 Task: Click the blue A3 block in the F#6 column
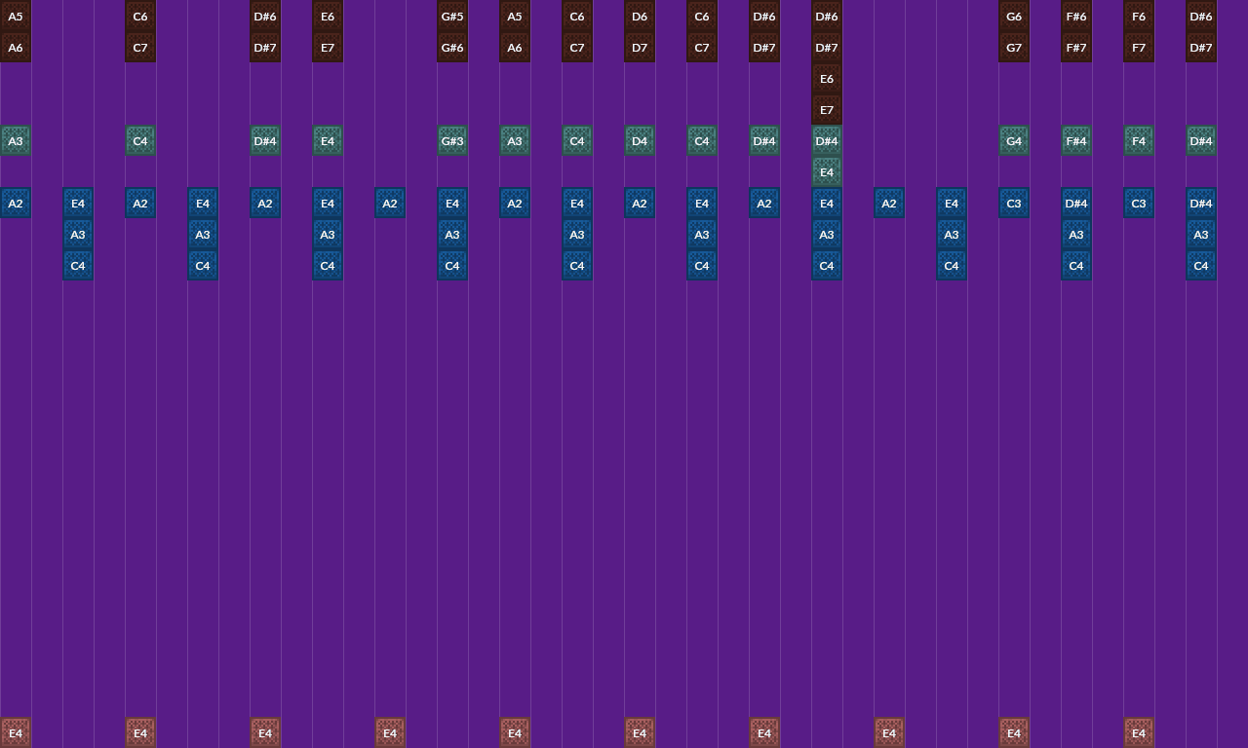(x=1076, y=234)
